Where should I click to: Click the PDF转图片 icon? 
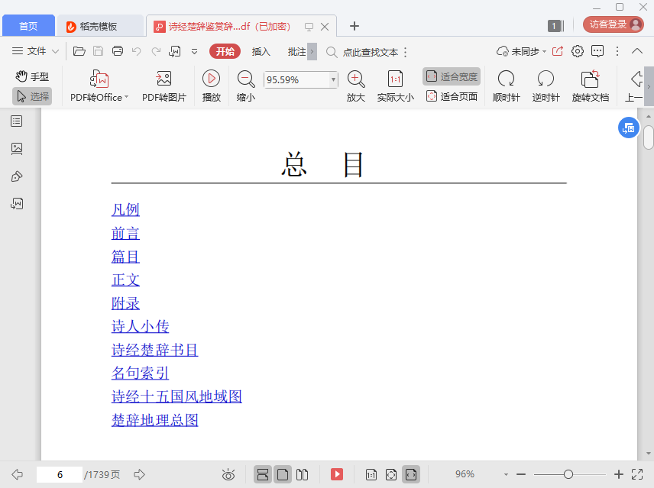tap(163, 79)
